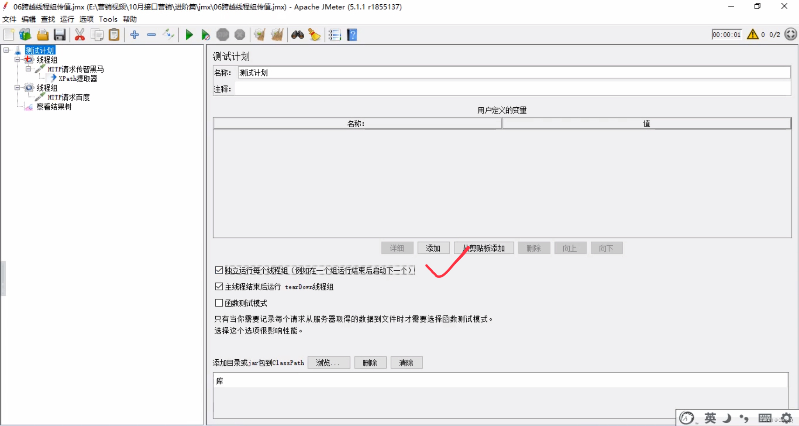Click the IME keyboard icon in tray
This screenshot has height=426, width=799.
765,418
